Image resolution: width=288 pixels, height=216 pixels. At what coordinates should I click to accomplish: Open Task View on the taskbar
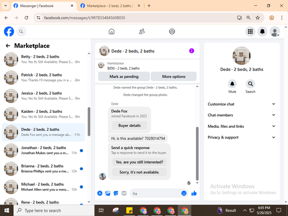101,210
